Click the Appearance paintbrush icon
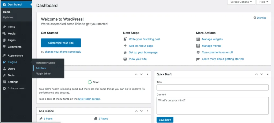Viewport: 274px width, 123px height. pos(4,56)
